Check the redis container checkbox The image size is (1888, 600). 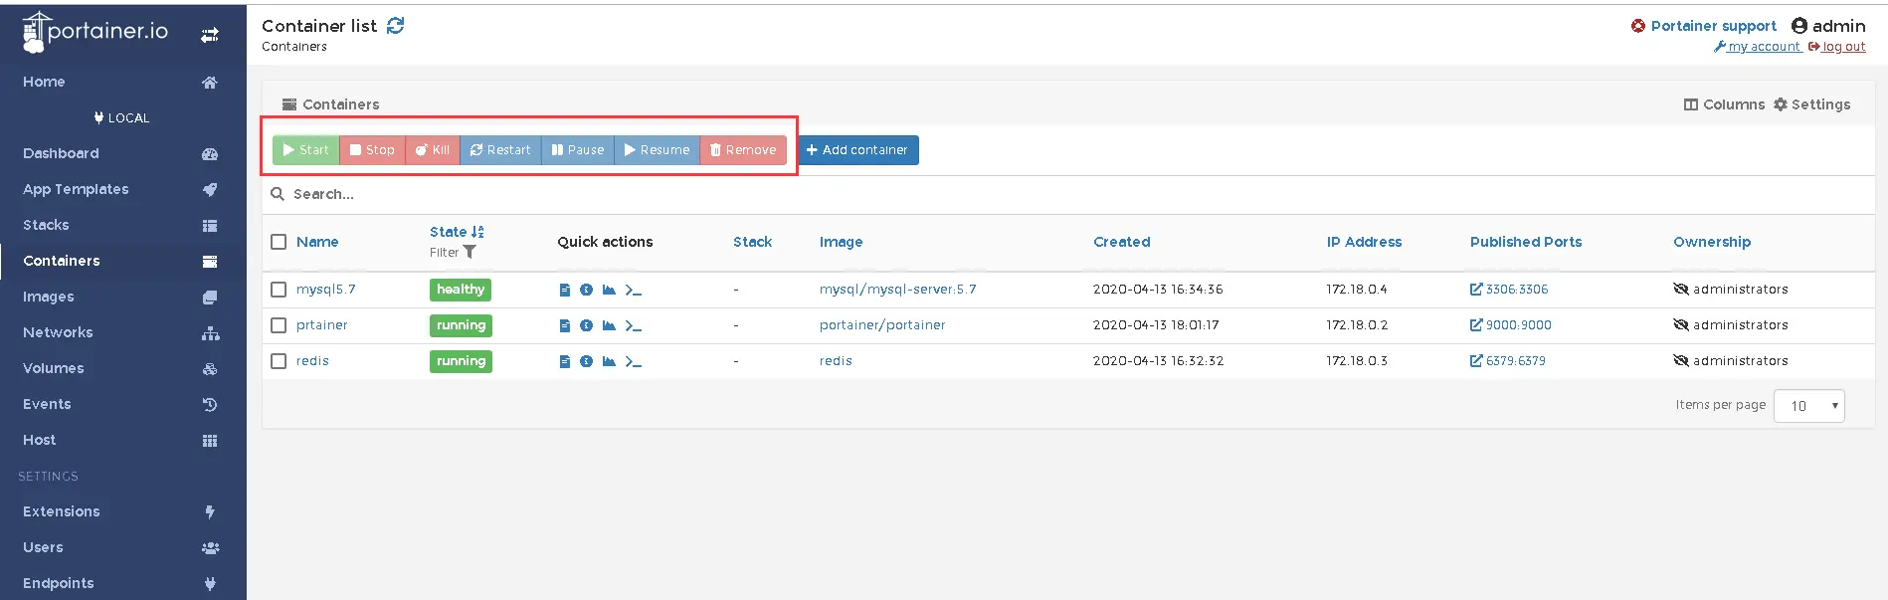click(x=279, y=361)
